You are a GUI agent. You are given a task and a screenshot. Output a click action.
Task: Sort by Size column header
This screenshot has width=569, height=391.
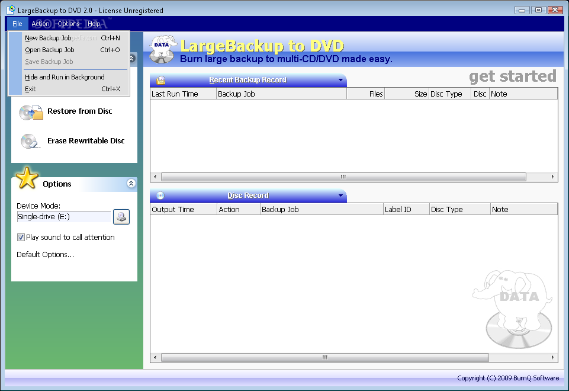click(x=406, y=94)
